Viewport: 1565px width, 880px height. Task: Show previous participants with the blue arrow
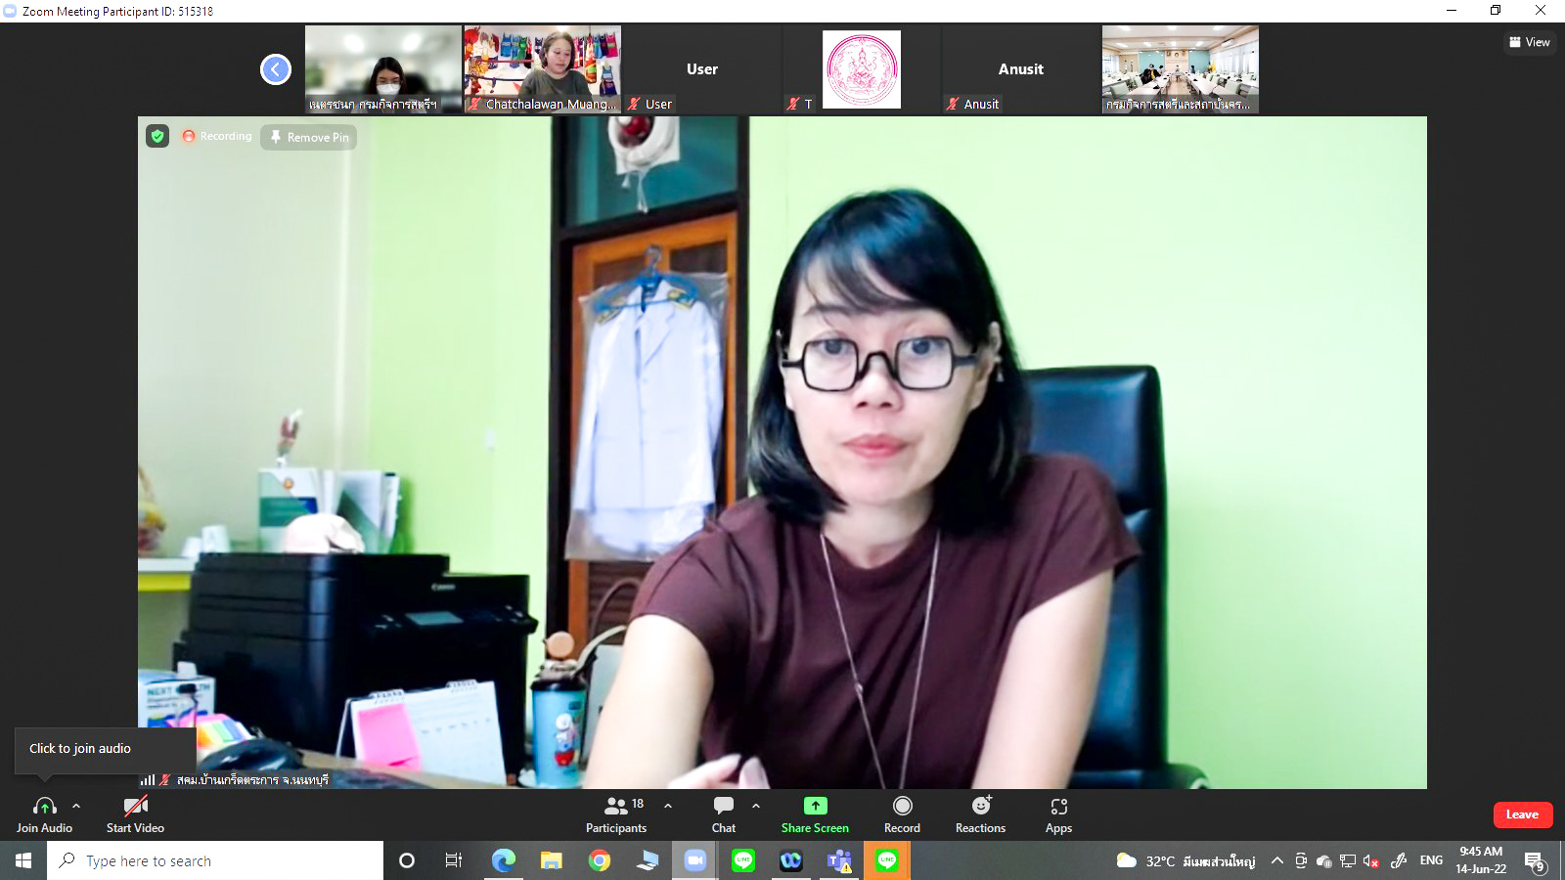coord(276,69)
